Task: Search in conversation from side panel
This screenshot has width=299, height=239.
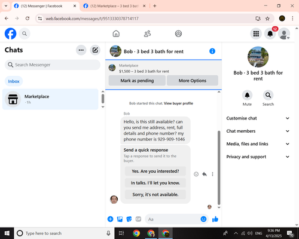Action: pyautogui.click(x=268, y=95)
